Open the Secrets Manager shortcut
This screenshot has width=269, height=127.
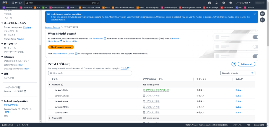pos(211,8)
